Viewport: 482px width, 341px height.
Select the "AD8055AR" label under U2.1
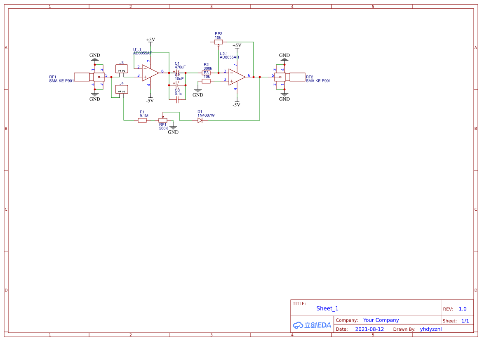point(229,57)
